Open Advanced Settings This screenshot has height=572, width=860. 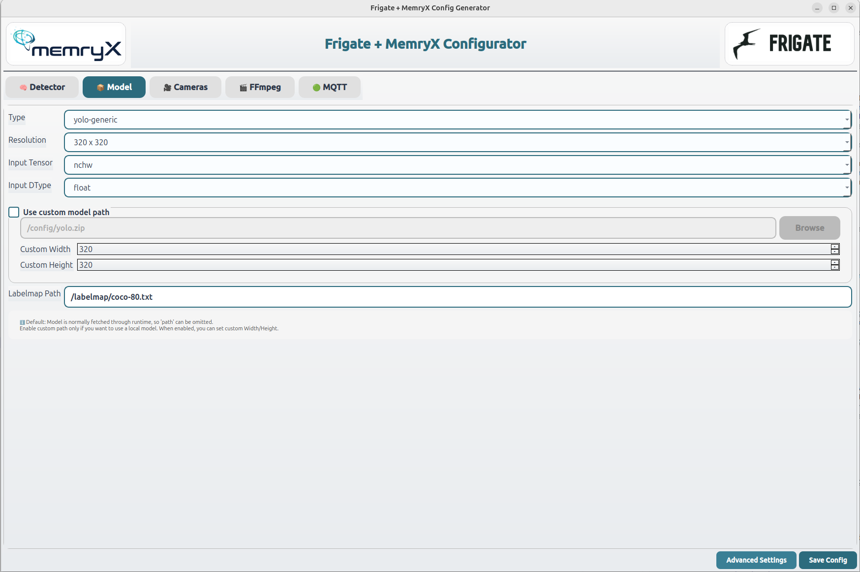756,560
